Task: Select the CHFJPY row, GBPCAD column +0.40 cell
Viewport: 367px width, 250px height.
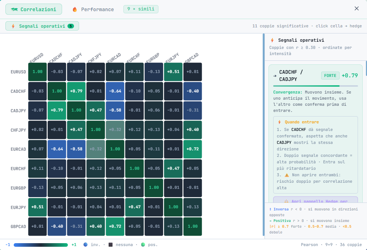Action: pyautogui.click(x=193, y=129)
